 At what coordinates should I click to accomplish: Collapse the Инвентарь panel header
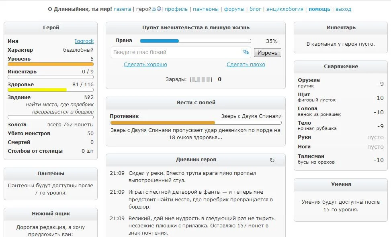[341, 28]
